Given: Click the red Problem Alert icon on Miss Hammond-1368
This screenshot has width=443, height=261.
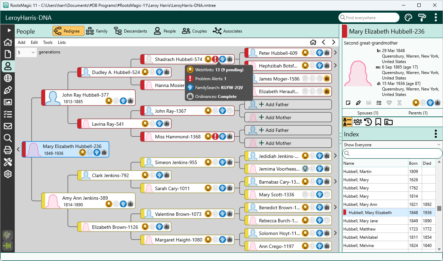Looking at the screenshot, I should pos(215,137).
